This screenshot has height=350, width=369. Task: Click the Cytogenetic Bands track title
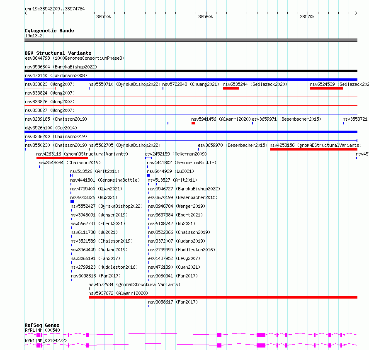point(49,31)
